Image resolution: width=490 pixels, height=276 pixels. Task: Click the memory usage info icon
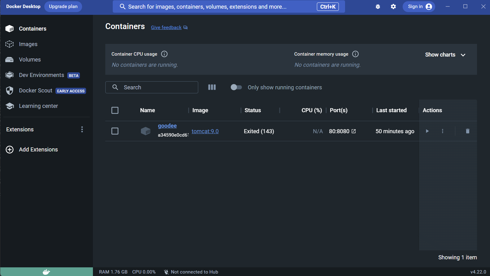(x=356, y=54)
